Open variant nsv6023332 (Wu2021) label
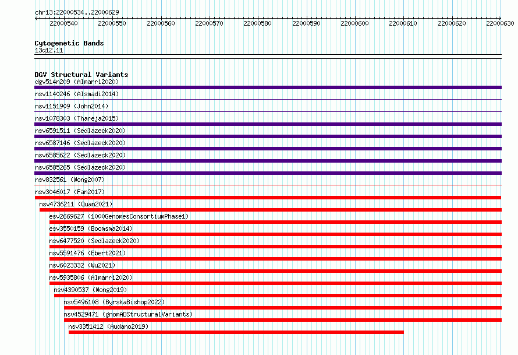The height and width of the screenshot is (355, 518). coord(82,265)
